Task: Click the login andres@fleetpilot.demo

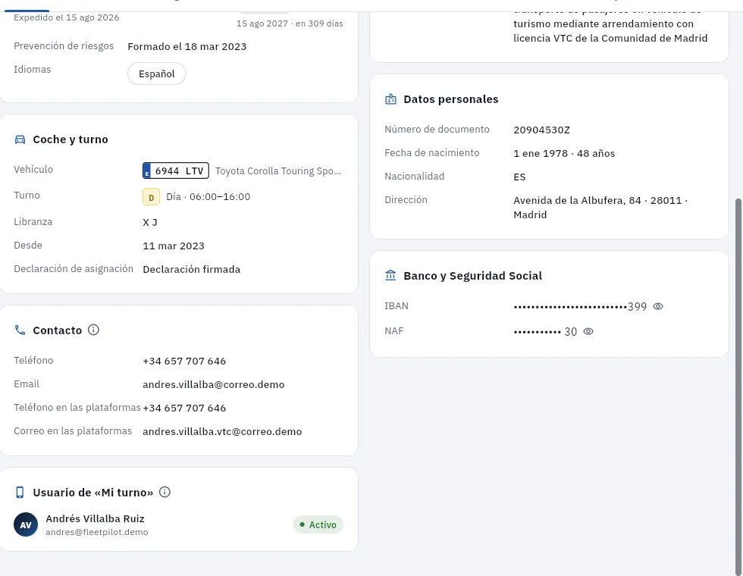Action: tap(97, 532)
